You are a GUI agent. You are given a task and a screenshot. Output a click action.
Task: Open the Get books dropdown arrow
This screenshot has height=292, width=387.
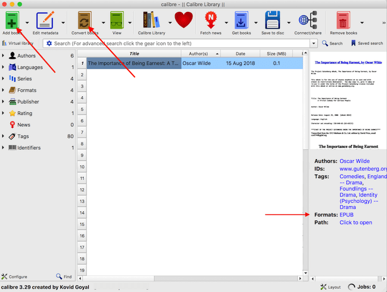[256, 23]
